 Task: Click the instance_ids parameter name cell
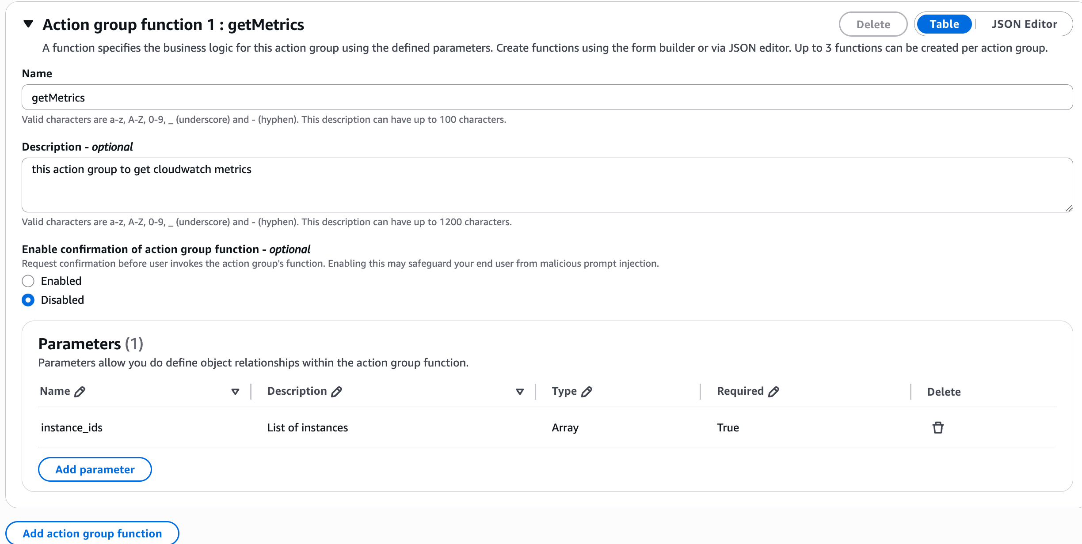pos(72,427)
